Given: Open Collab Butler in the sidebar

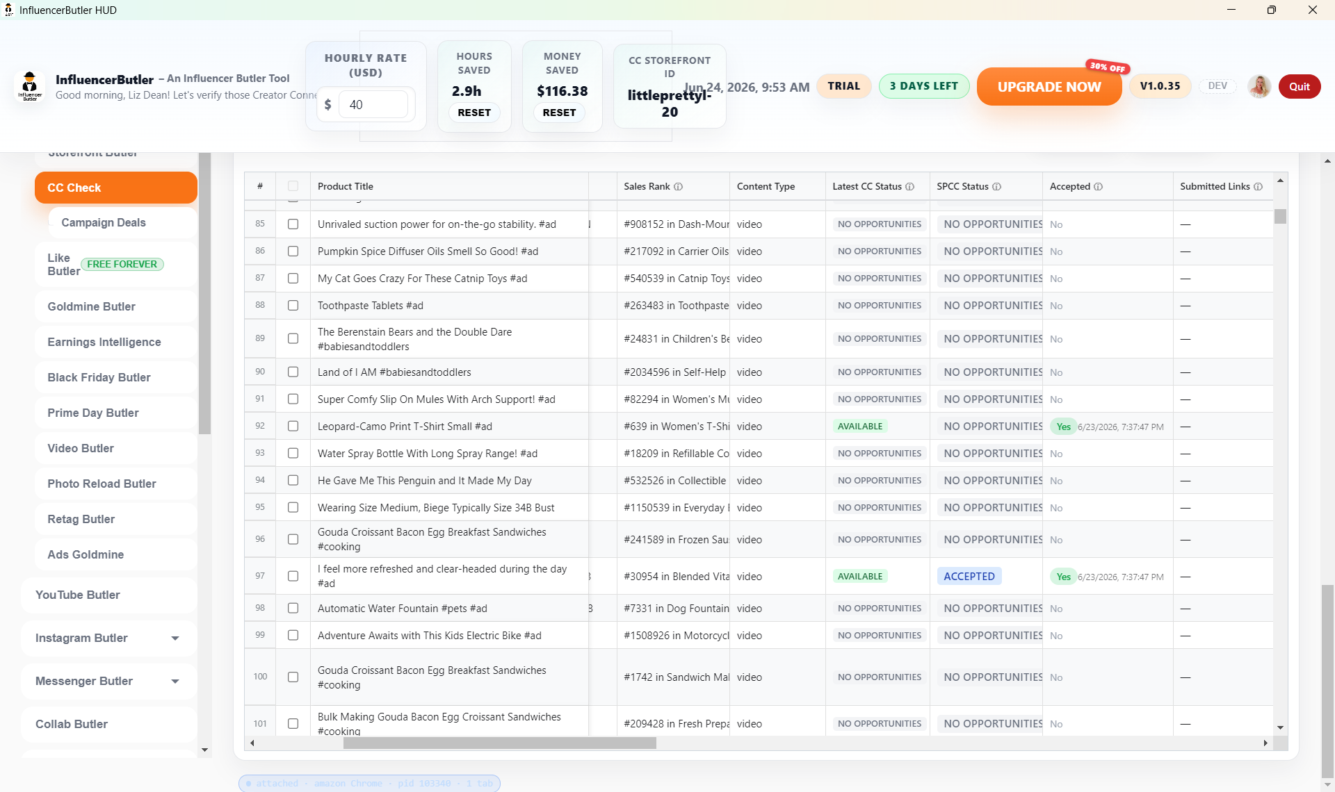Looking at the screenshot, I should (x=109, y=725).
